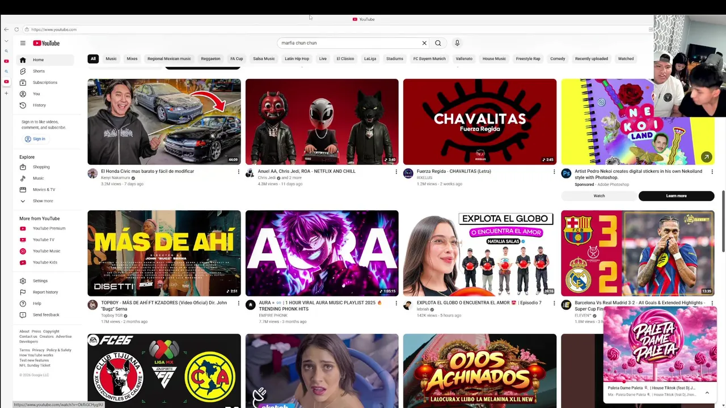Image resolution: width=726 pixels, height=408 pixels.
Task: Open the YouTube hamburger guide menu
Action: pyautogui.click(x=23, y=43)
